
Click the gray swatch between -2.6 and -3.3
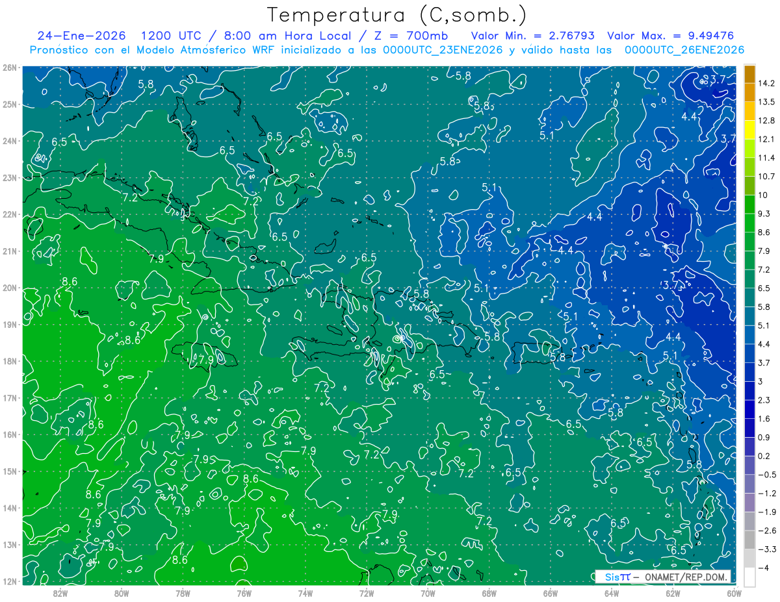(x=749, y=540)
